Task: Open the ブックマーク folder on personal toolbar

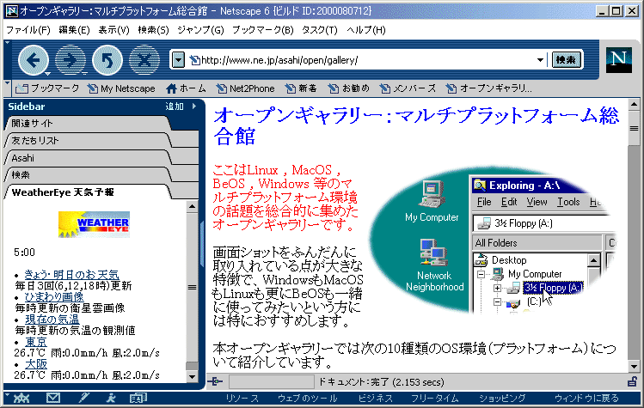Action: tap(47, 88)
